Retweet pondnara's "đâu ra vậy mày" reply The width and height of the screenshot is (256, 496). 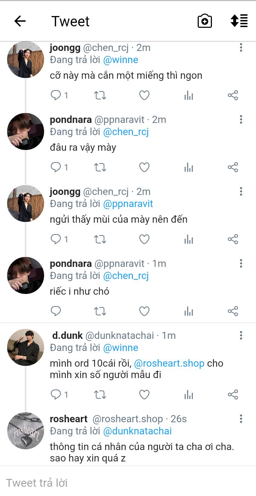coord(100,167)
